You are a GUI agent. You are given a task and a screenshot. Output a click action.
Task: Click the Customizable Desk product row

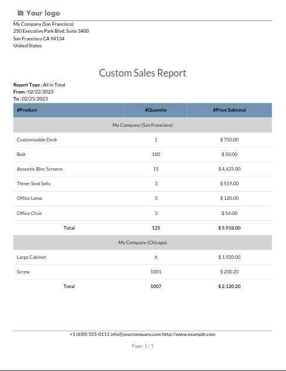[x=142, y=140]
